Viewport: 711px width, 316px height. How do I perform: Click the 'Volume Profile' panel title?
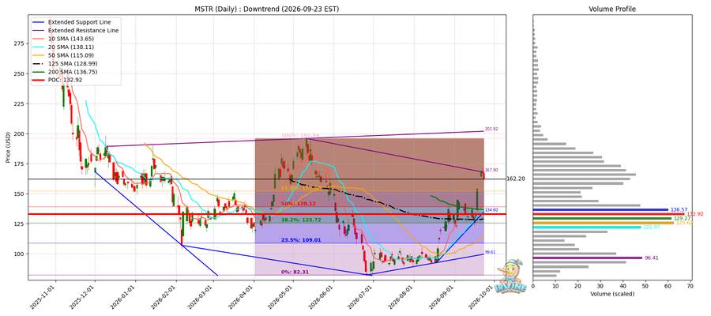[x=612, y=9]
